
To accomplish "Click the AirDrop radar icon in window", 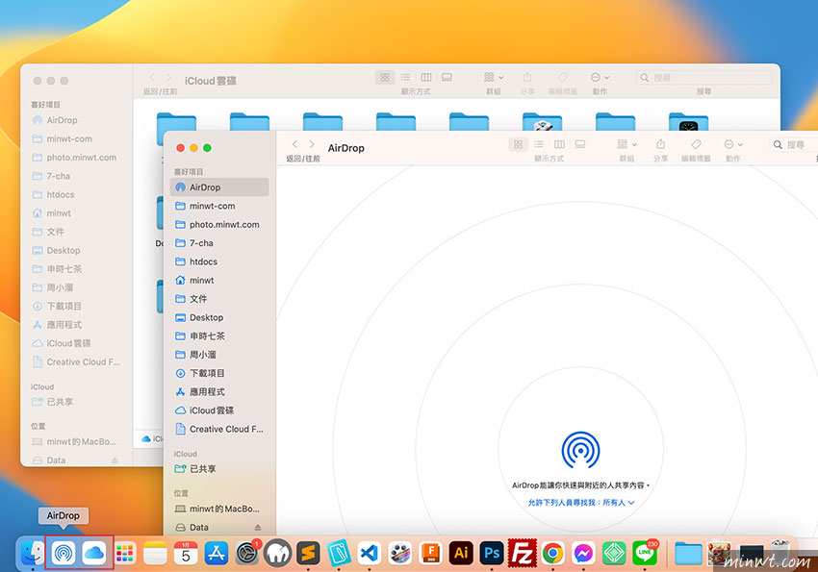I will (580, 450).
